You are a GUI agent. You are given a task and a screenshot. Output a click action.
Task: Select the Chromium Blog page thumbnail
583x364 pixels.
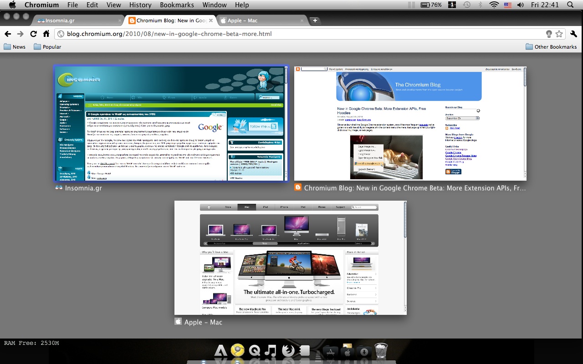tap(410, 123)
